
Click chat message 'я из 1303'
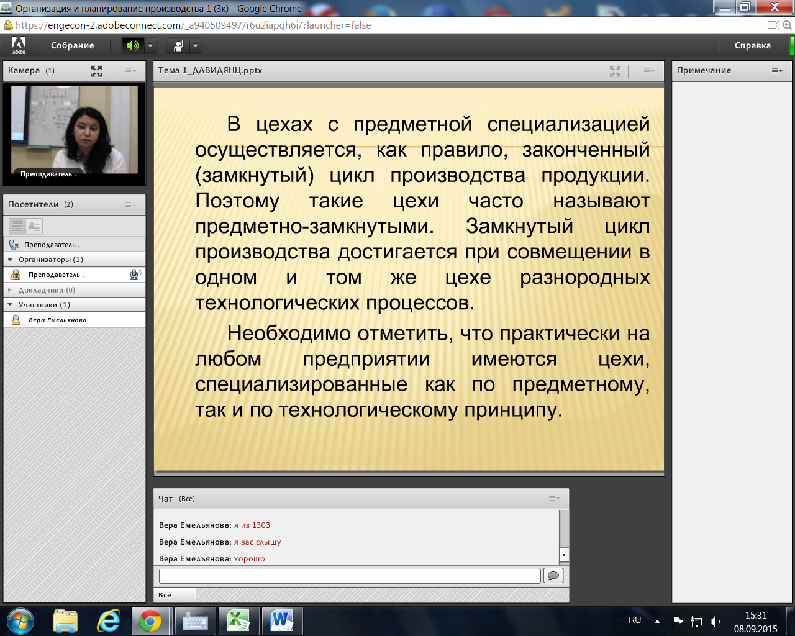pyautogui.click(x=252, y=525)
